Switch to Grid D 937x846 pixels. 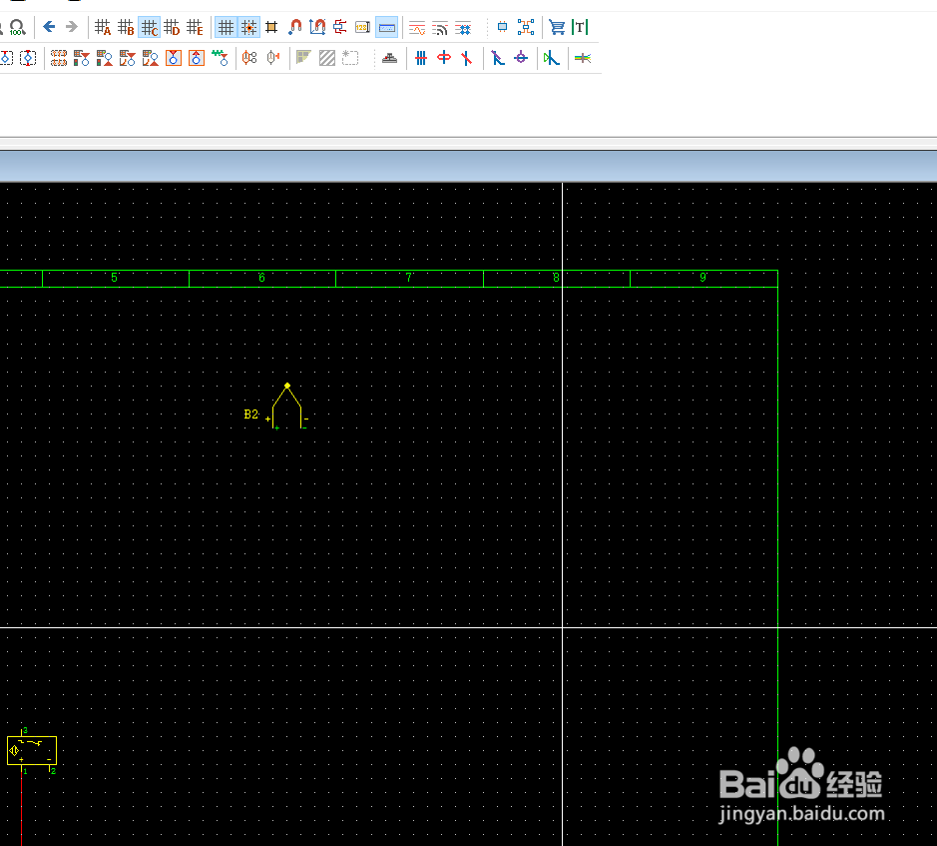[x=172, y=27]
